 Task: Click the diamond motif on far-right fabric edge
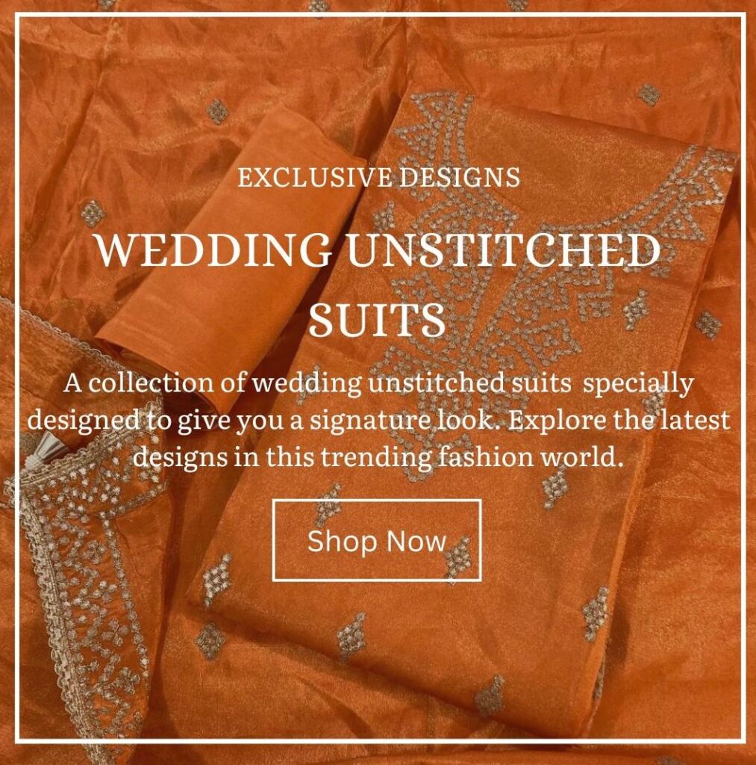click(708, 324)
